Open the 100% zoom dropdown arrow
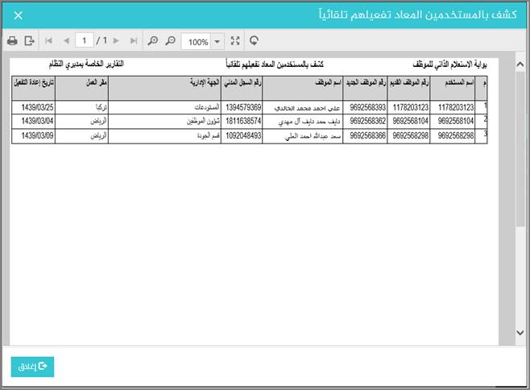The width and height of the screenshot is (530, 390). point(217,42)
